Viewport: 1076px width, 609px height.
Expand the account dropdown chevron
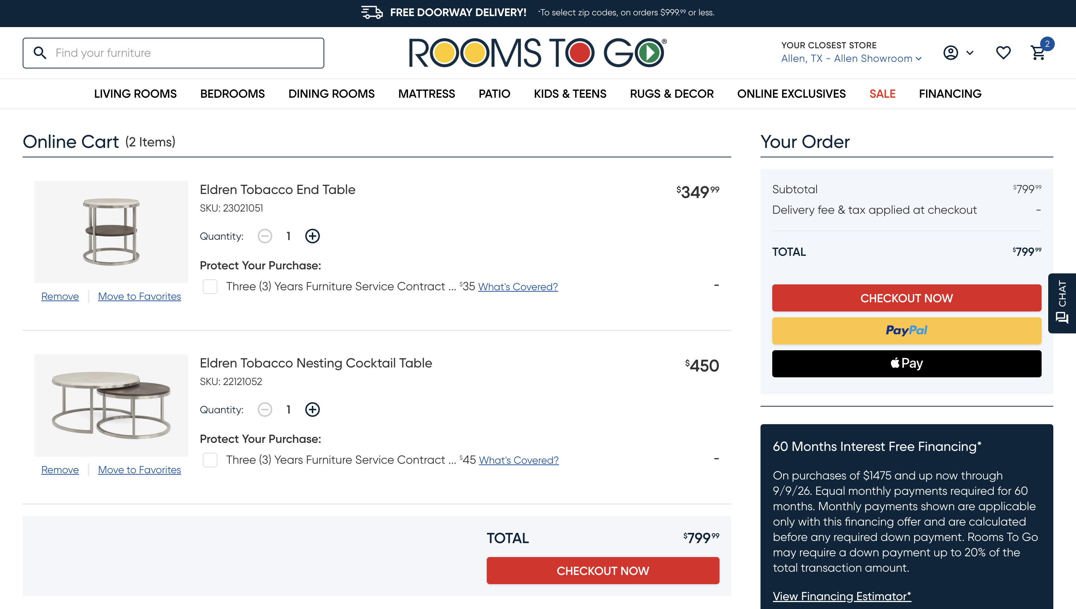click(x=970, y=53)
